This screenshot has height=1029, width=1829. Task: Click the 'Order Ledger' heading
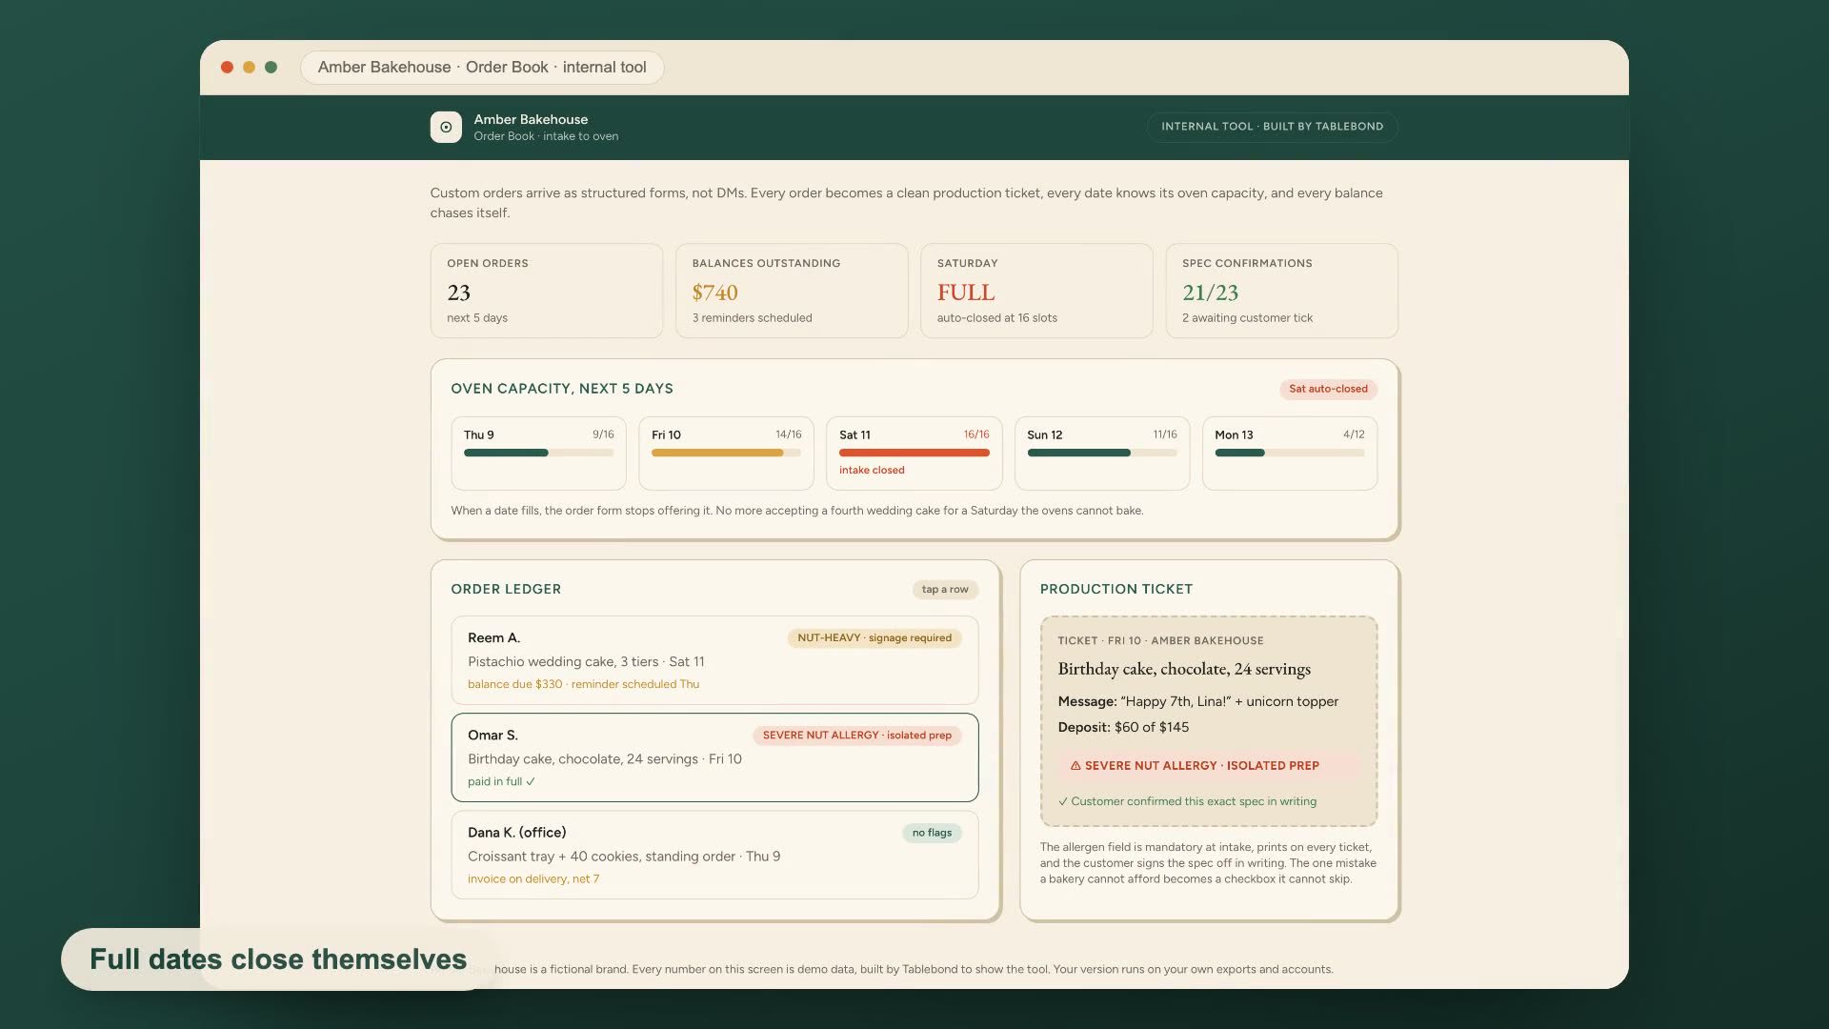click(506, 589)
